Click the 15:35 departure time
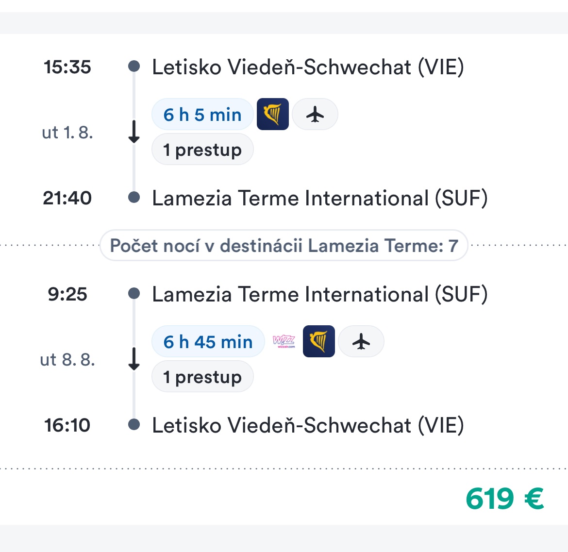The width and height of the screenshot is (568, 552). pos(67,67)
